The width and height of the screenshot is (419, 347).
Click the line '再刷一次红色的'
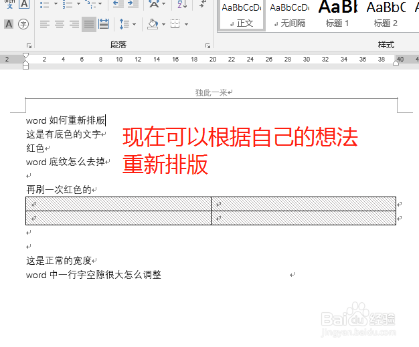click(x=59, y=190)
